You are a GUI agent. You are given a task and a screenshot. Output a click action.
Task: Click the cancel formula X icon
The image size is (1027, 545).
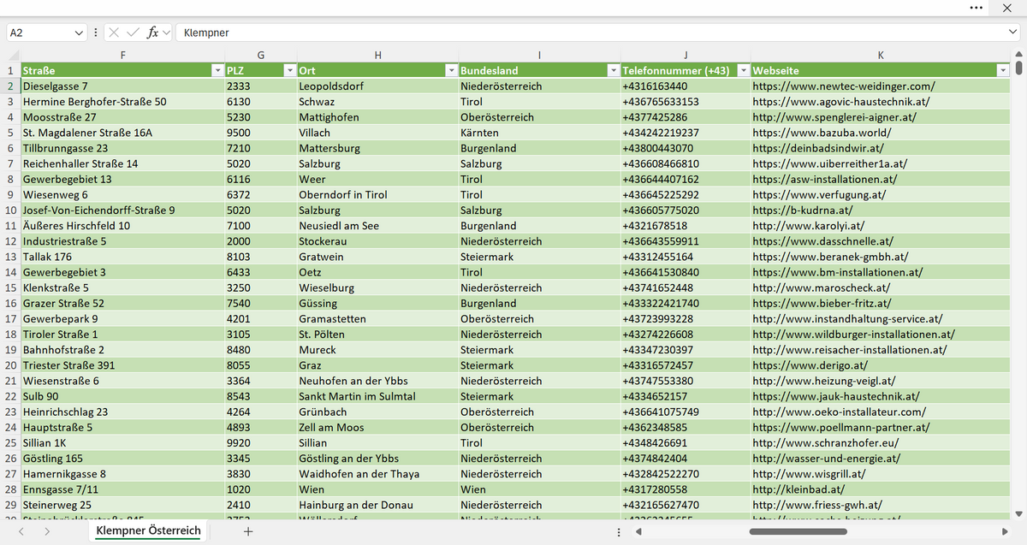pyautogui.click(x=115, y=33)
